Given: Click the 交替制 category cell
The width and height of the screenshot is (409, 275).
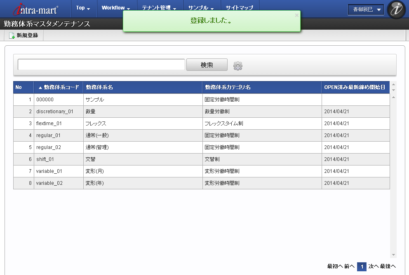Looking at the screenshot, I should coord(262,159).
